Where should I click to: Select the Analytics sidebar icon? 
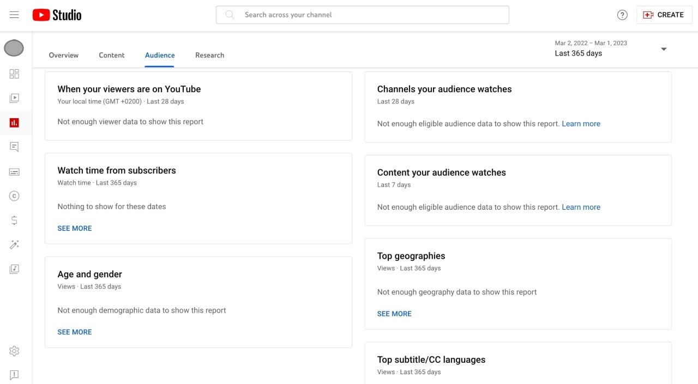click(x=14, y=123)
